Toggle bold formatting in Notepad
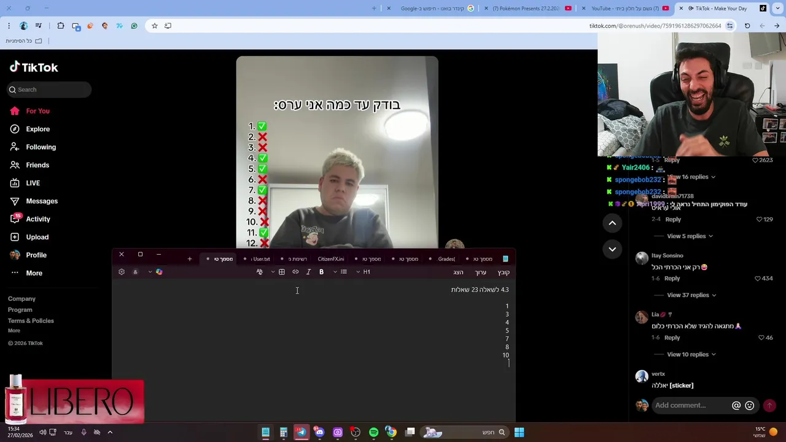Image resolution: width=786 pixels, height=442 pixels. 321,272
